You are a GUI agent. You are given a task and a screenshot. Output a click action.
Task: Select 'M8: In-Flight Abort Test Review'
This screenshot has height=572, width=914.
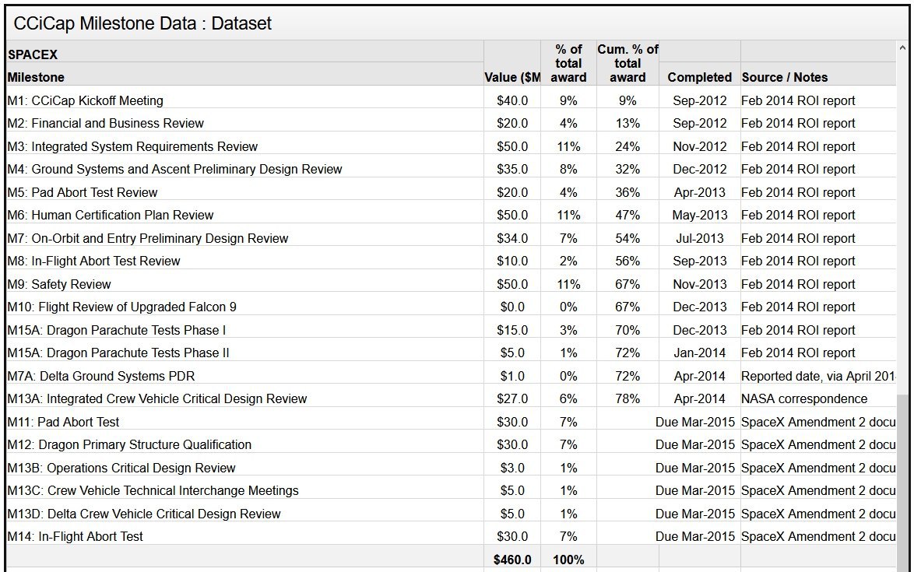[94, 261]
